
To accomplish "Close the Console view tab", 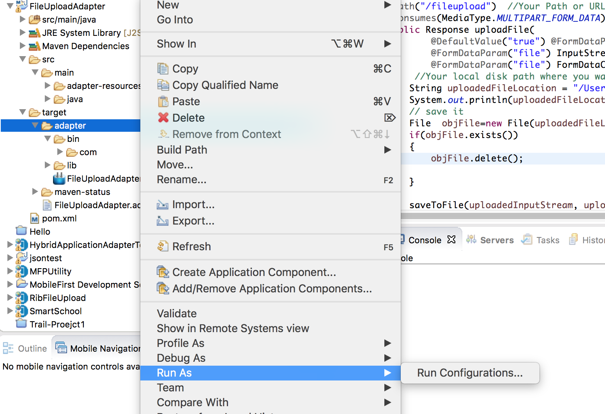I will pos(451,239).
